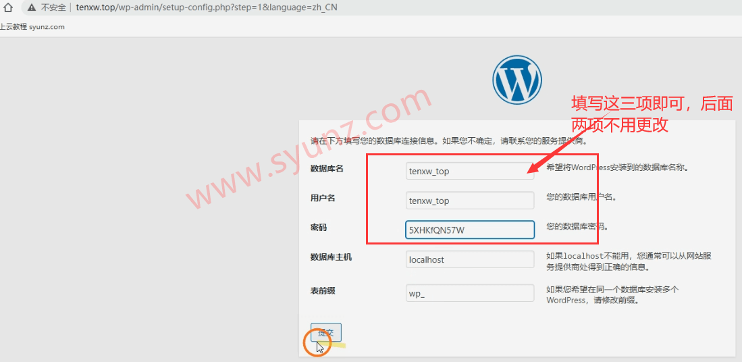Click the 用户名 label

(x=323, y=198)
